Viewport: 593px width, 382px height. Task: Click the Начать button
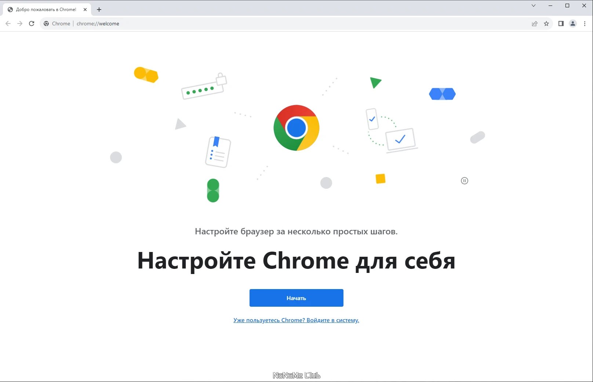coord(296,298)
